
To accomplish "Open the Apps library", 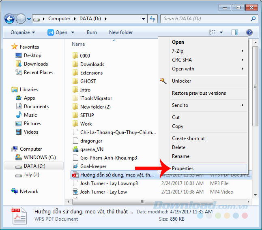I will click(29, 98).
